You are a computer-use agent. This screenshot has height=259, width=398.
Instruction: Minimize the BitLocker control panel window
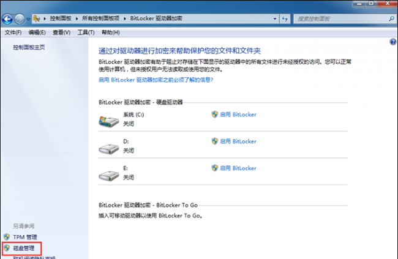pyautogui.click(x=359, y=4)
